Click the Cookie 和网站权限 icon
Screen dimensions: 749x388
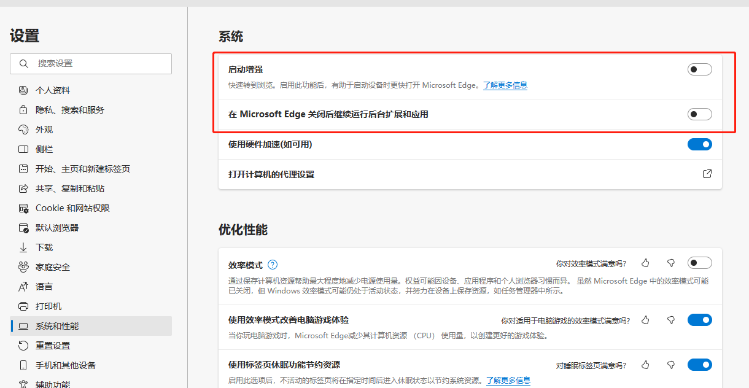tap(23, 208)
